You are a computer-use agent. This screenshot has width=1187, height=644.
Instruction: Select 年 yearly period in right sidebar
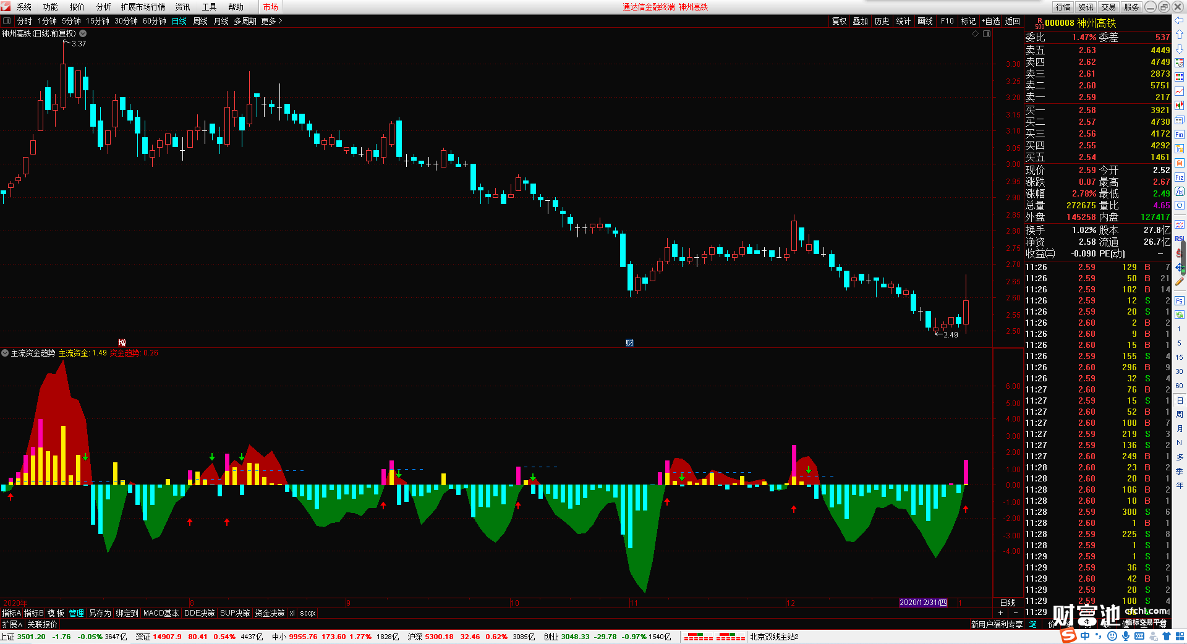tap(1179, 485)
